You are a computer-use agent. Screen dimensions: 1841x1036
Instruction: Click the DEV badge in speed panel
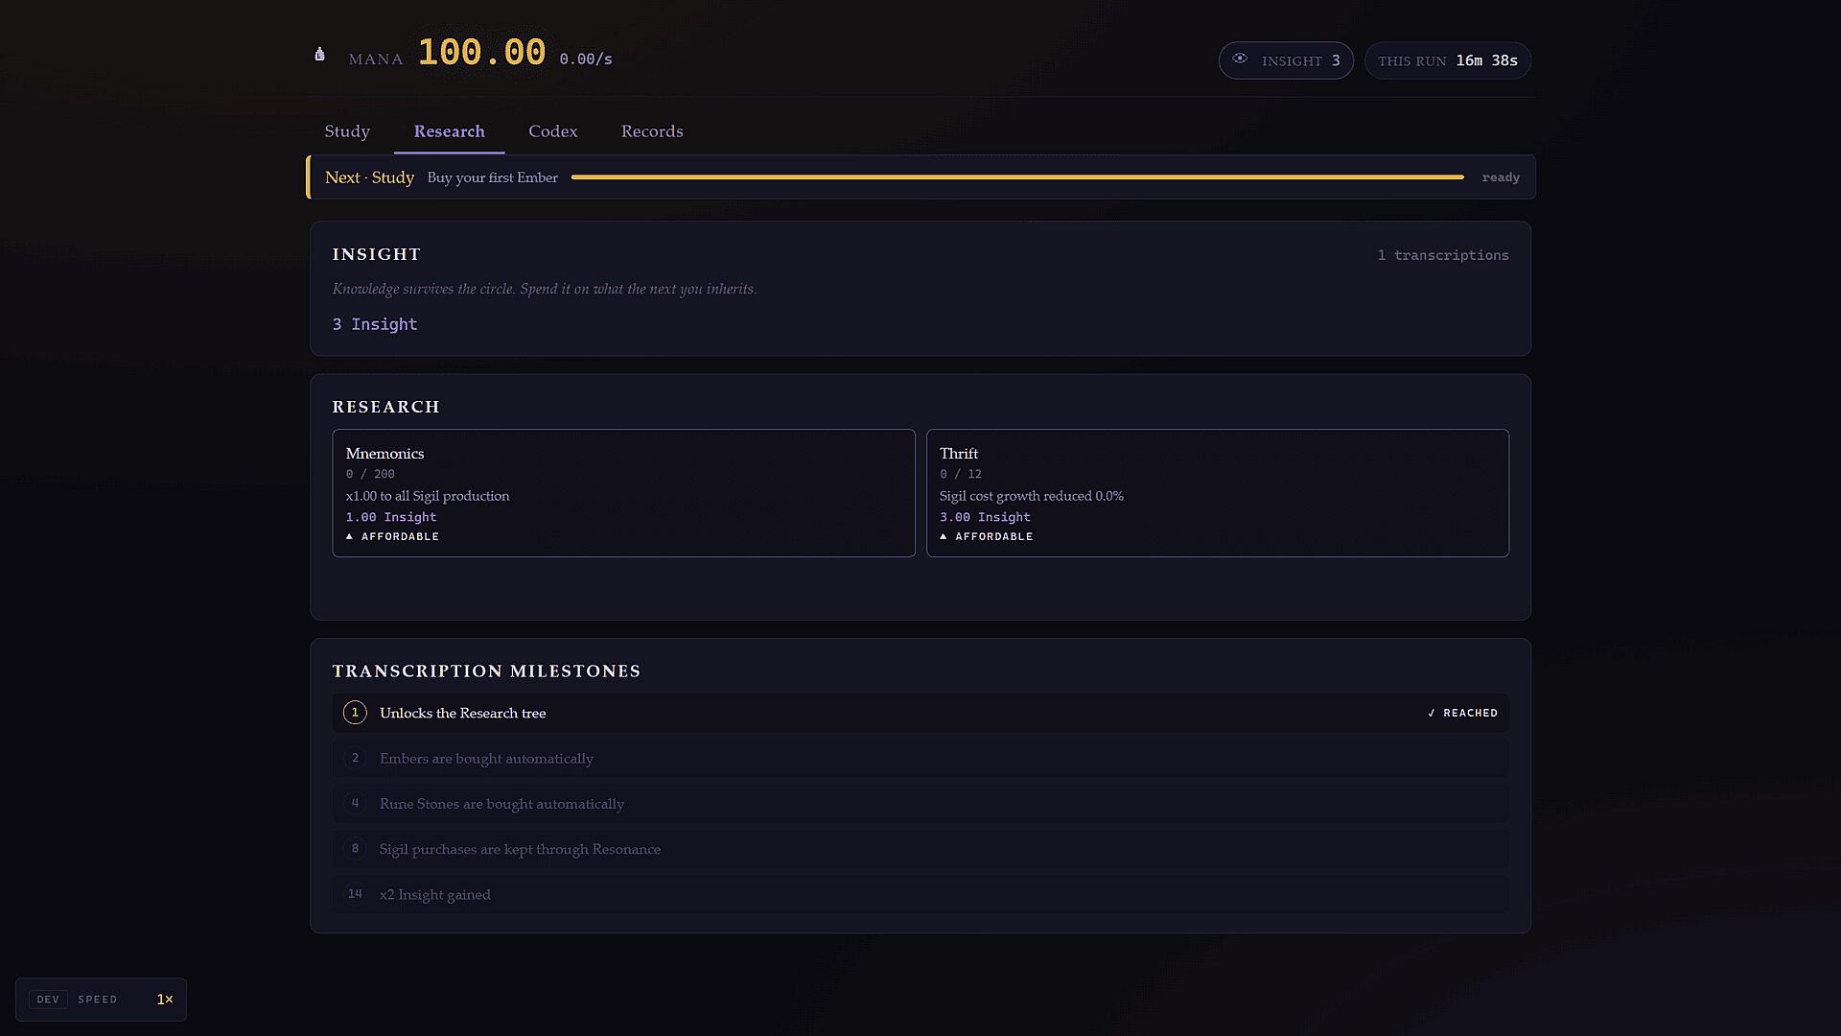(48, 1000)
